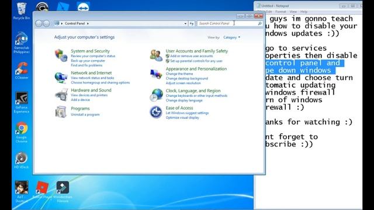Open Hardware and Sound category link
The width and height of the screenshot is (374, 210).
[x=91, y=90]
